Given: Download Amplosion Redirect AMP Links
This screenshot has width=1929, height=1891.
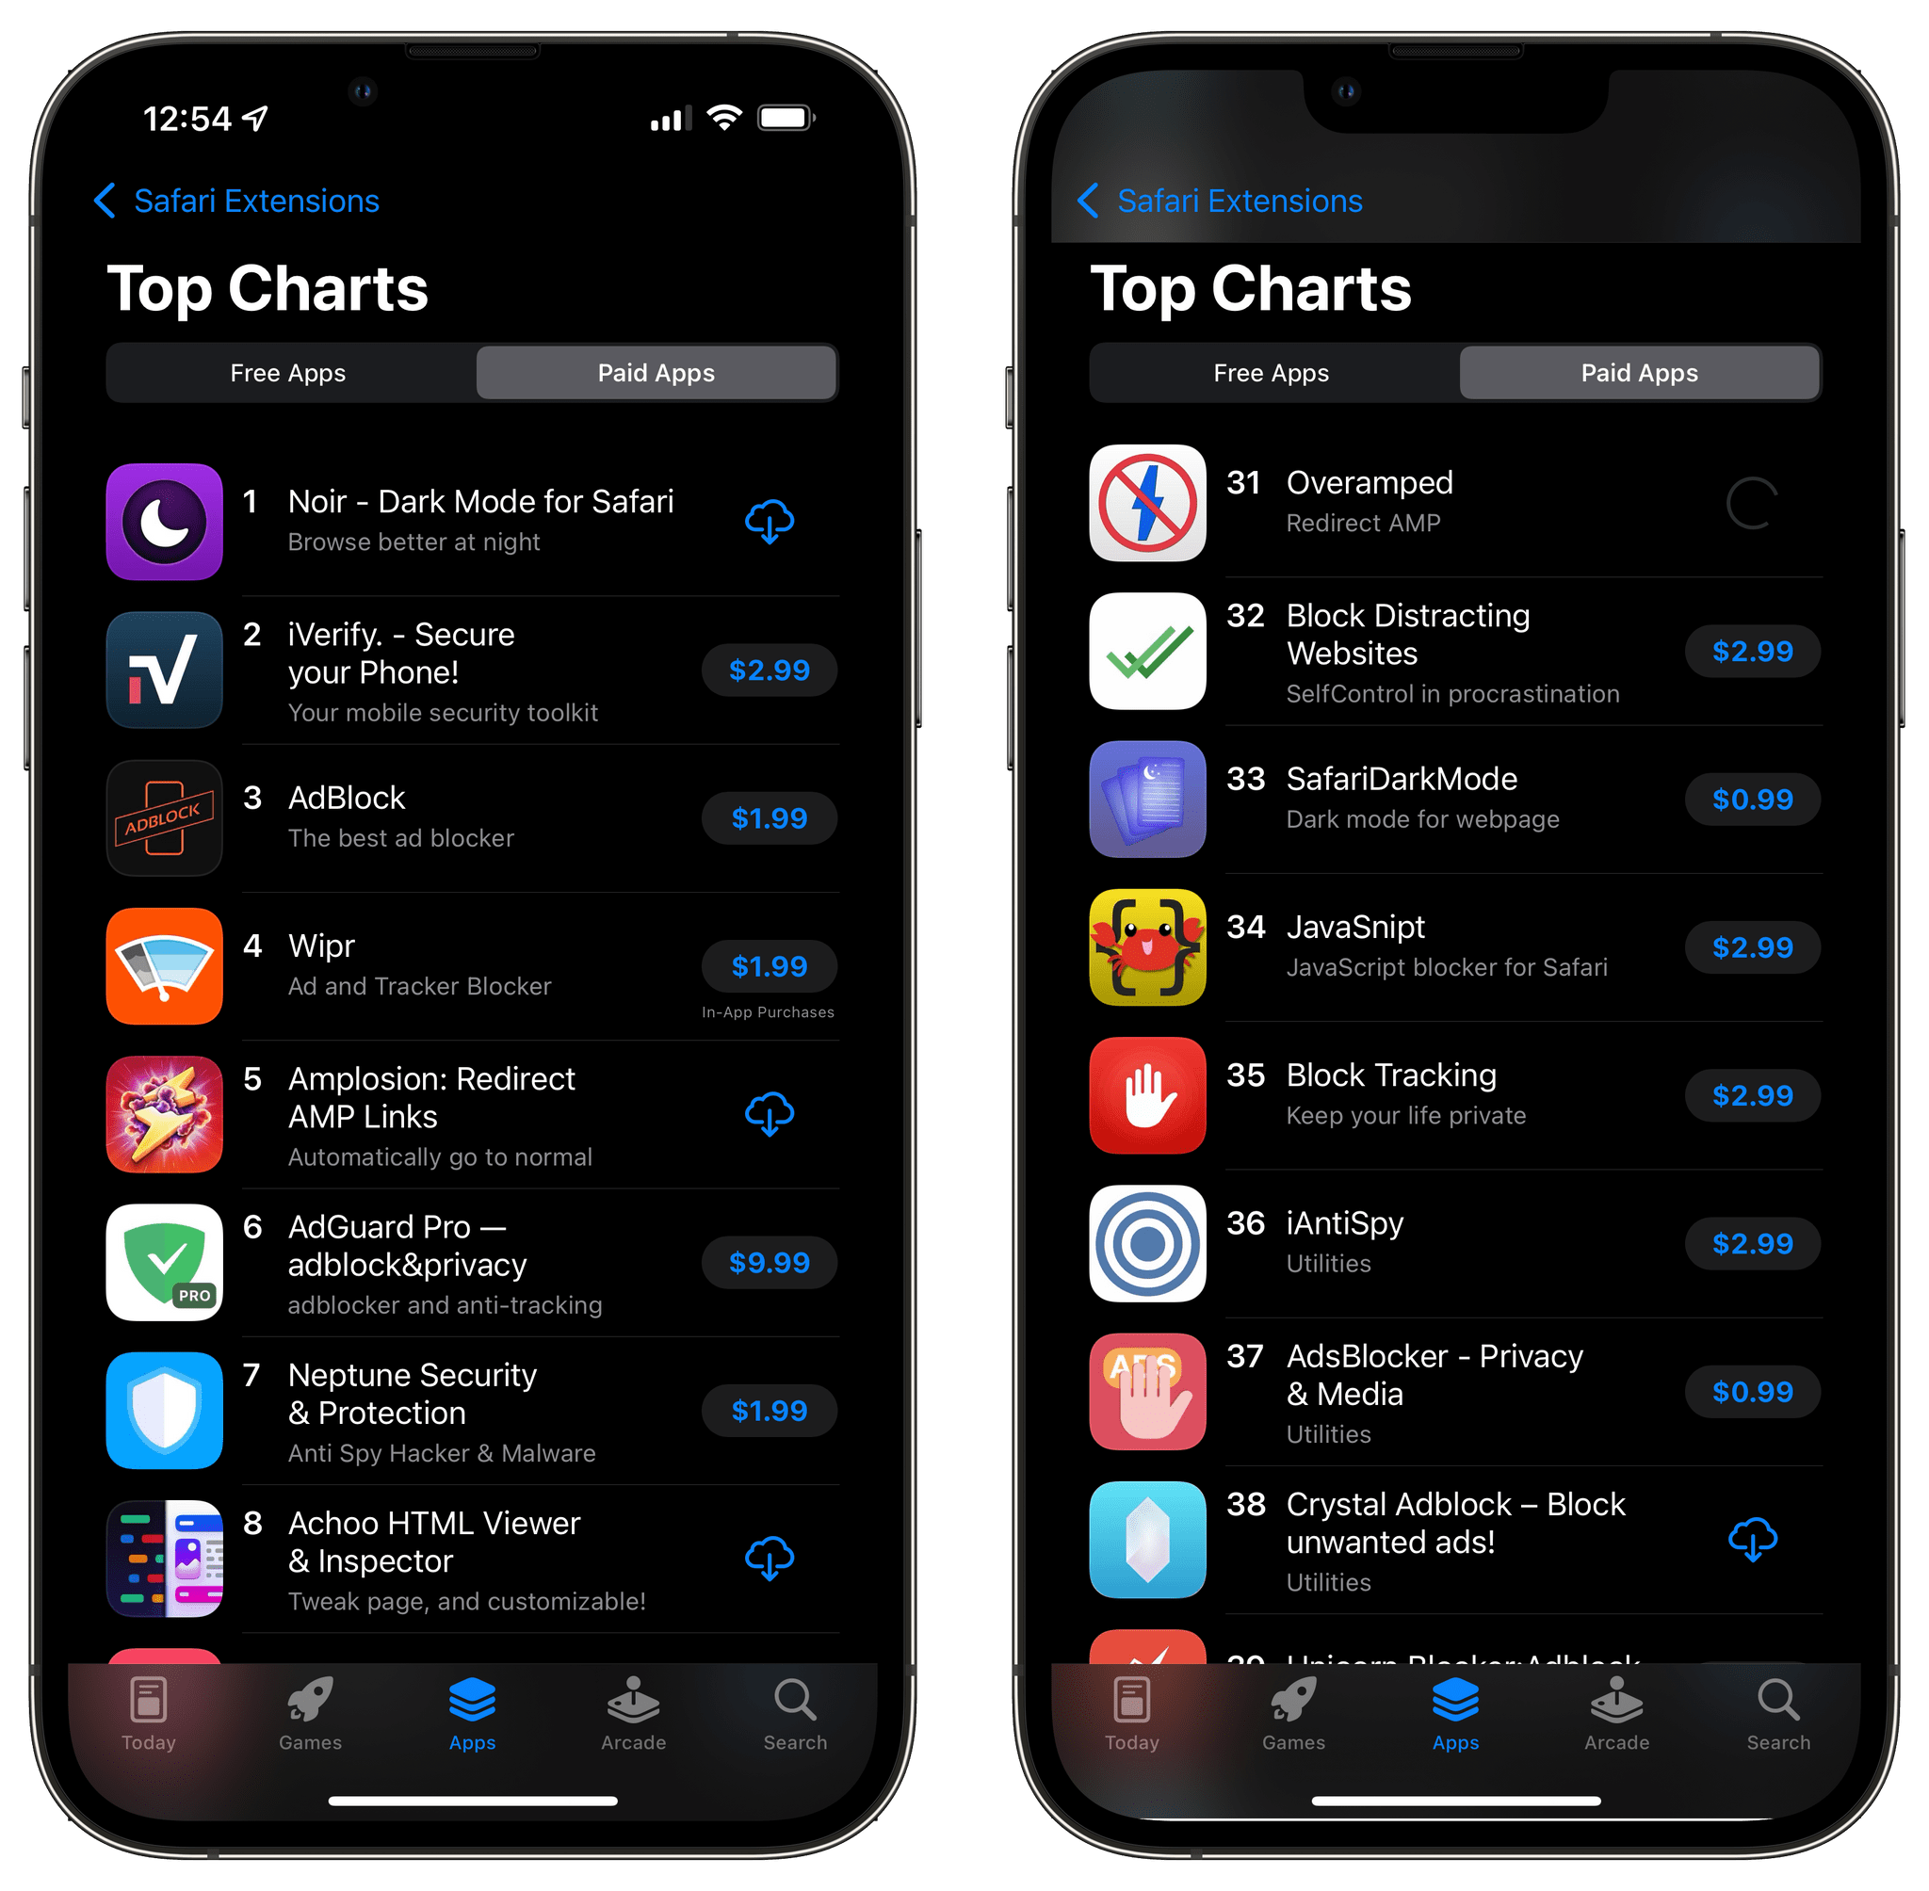Looking at the screenshot, I should (770, 1115).
